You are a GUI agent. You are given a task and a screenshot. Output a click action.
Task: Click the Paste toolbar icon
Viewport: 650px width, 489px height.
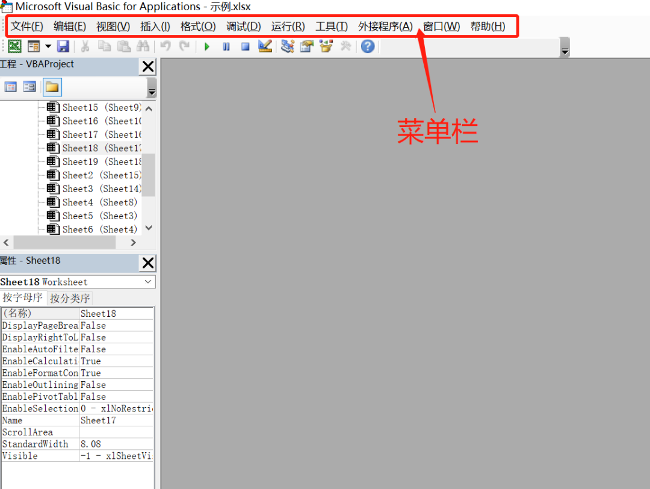[x=123, y=46]
